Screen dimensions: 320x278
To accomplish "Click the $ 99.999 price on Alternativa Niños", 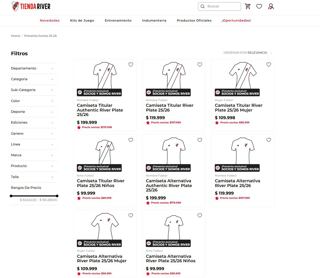I will (155, 269).
